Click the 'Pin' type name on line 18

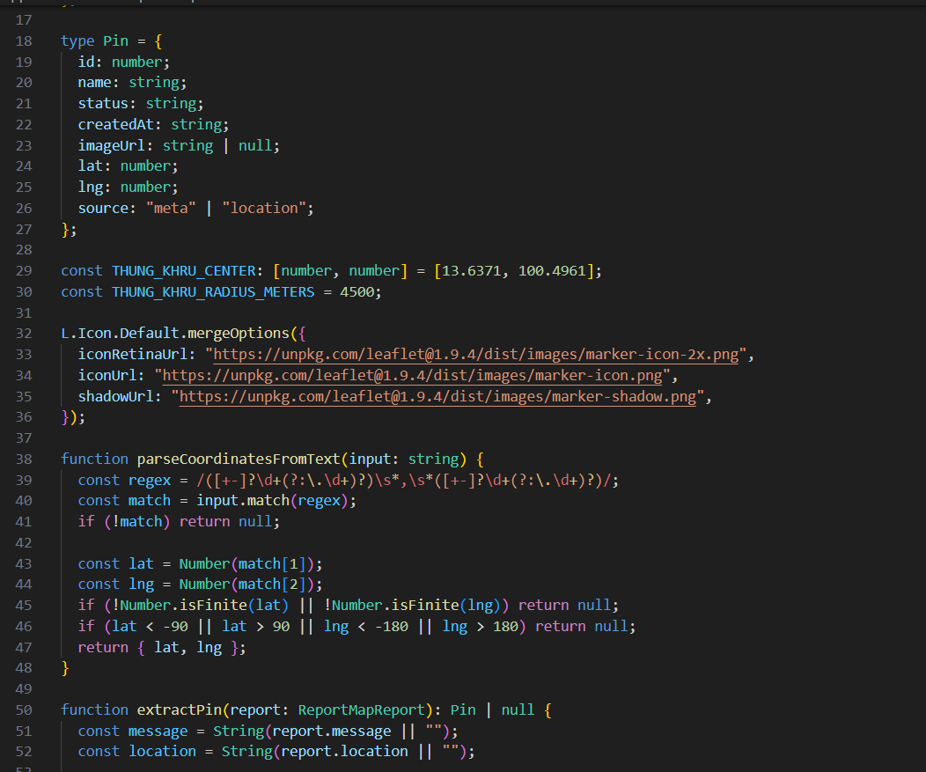point(116,41)
